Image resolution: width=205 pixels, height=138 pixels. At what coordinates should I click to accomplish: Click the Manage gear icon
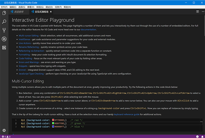(4, 130)
